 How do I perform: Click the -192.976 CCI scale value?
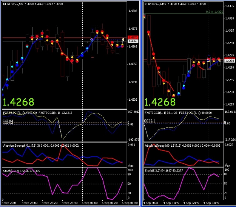tap(134, 140)
